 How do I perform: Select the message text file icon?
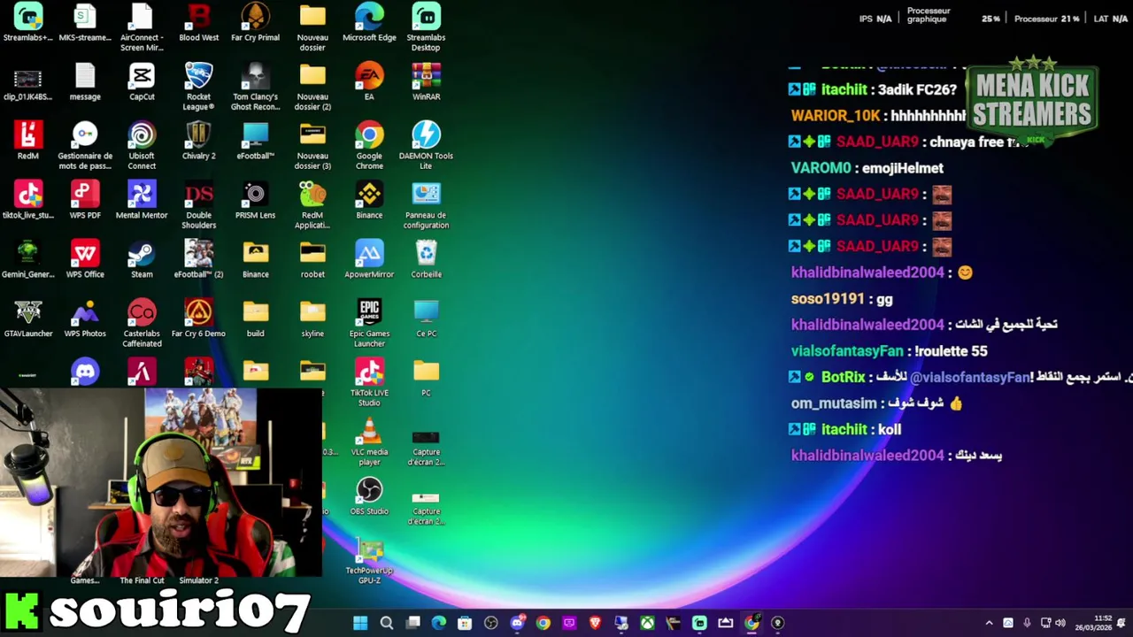tap(85, 82)
